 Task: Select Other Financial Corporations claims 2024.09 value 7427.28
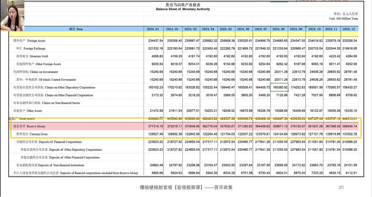click(x=299, y=95)
